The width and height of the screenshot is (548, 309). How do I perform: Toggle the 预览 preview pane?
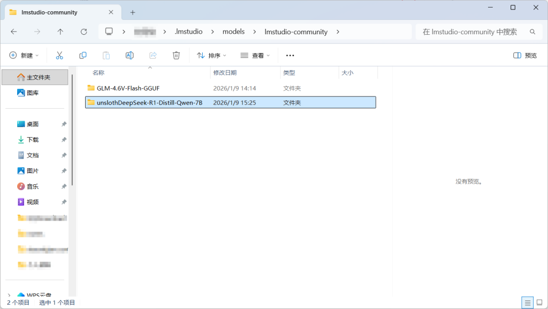coord(525,55)
